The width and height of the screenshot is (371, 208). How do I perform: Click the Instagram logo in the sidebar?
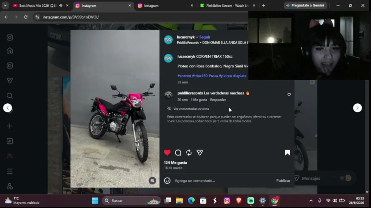click(x=10, y=38)
